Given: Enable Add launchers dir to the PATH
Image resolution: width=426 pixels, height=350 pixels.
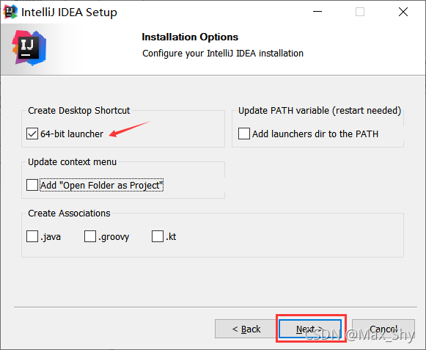Looking at the screenshot, I should (243, 134).
